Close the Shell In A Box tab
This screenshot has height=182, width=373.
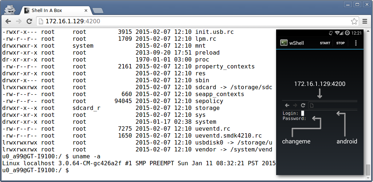tap(86, 11)
